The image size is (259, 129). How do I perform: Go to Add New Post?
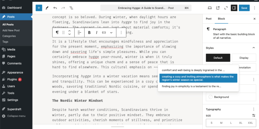[11, 30]
